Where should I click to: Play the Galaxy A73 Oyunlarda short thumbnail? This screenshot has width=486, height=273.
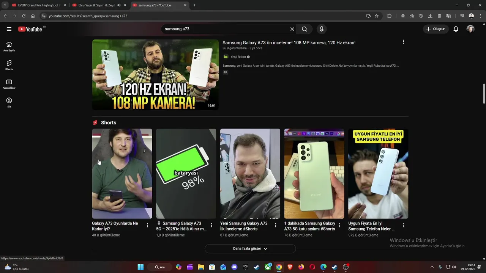click(x=122, y=174)
